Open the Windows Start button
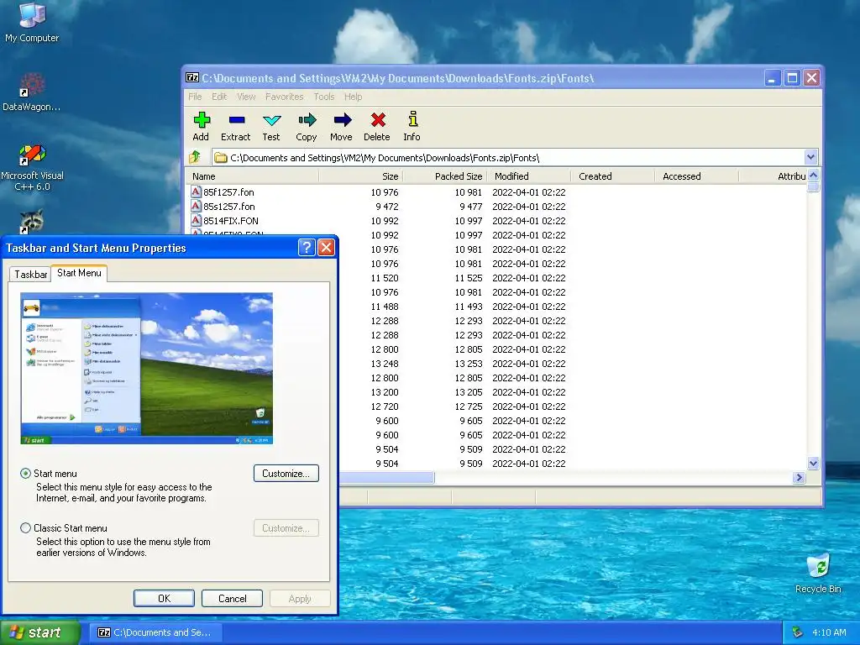 [39, 632]
